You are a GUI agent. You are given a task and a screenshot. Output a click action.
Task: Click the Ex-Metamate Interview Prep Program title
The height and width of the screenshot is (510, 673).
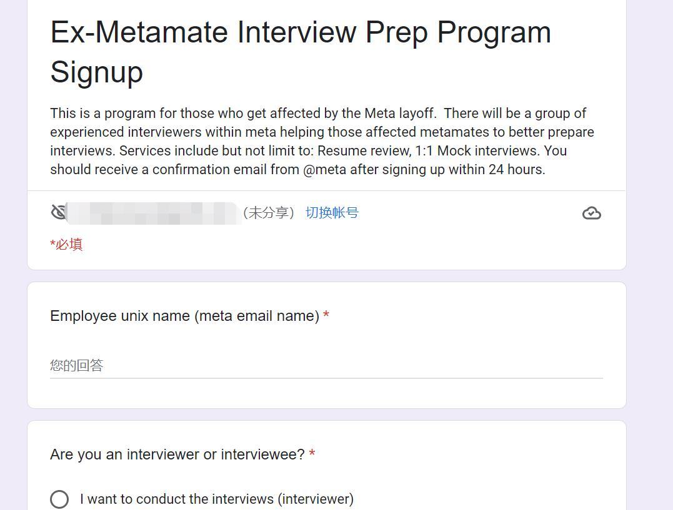pyautogui.click(x=301, y=32)
